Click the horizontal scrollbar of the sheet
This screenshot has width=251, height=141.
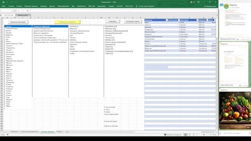coord(168,132)
